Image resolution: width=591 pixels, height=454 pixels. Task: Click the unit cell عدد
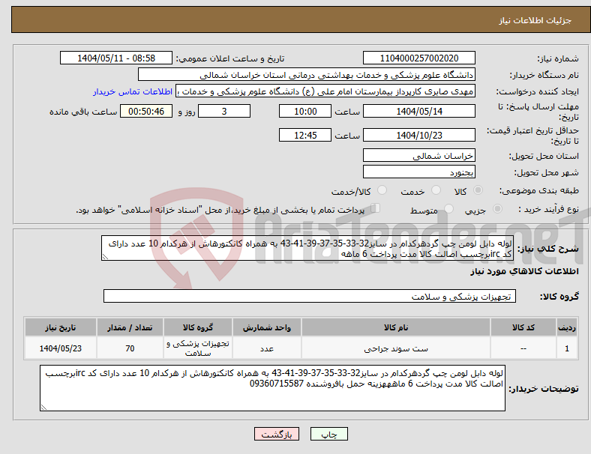click(x=267, y=348)
